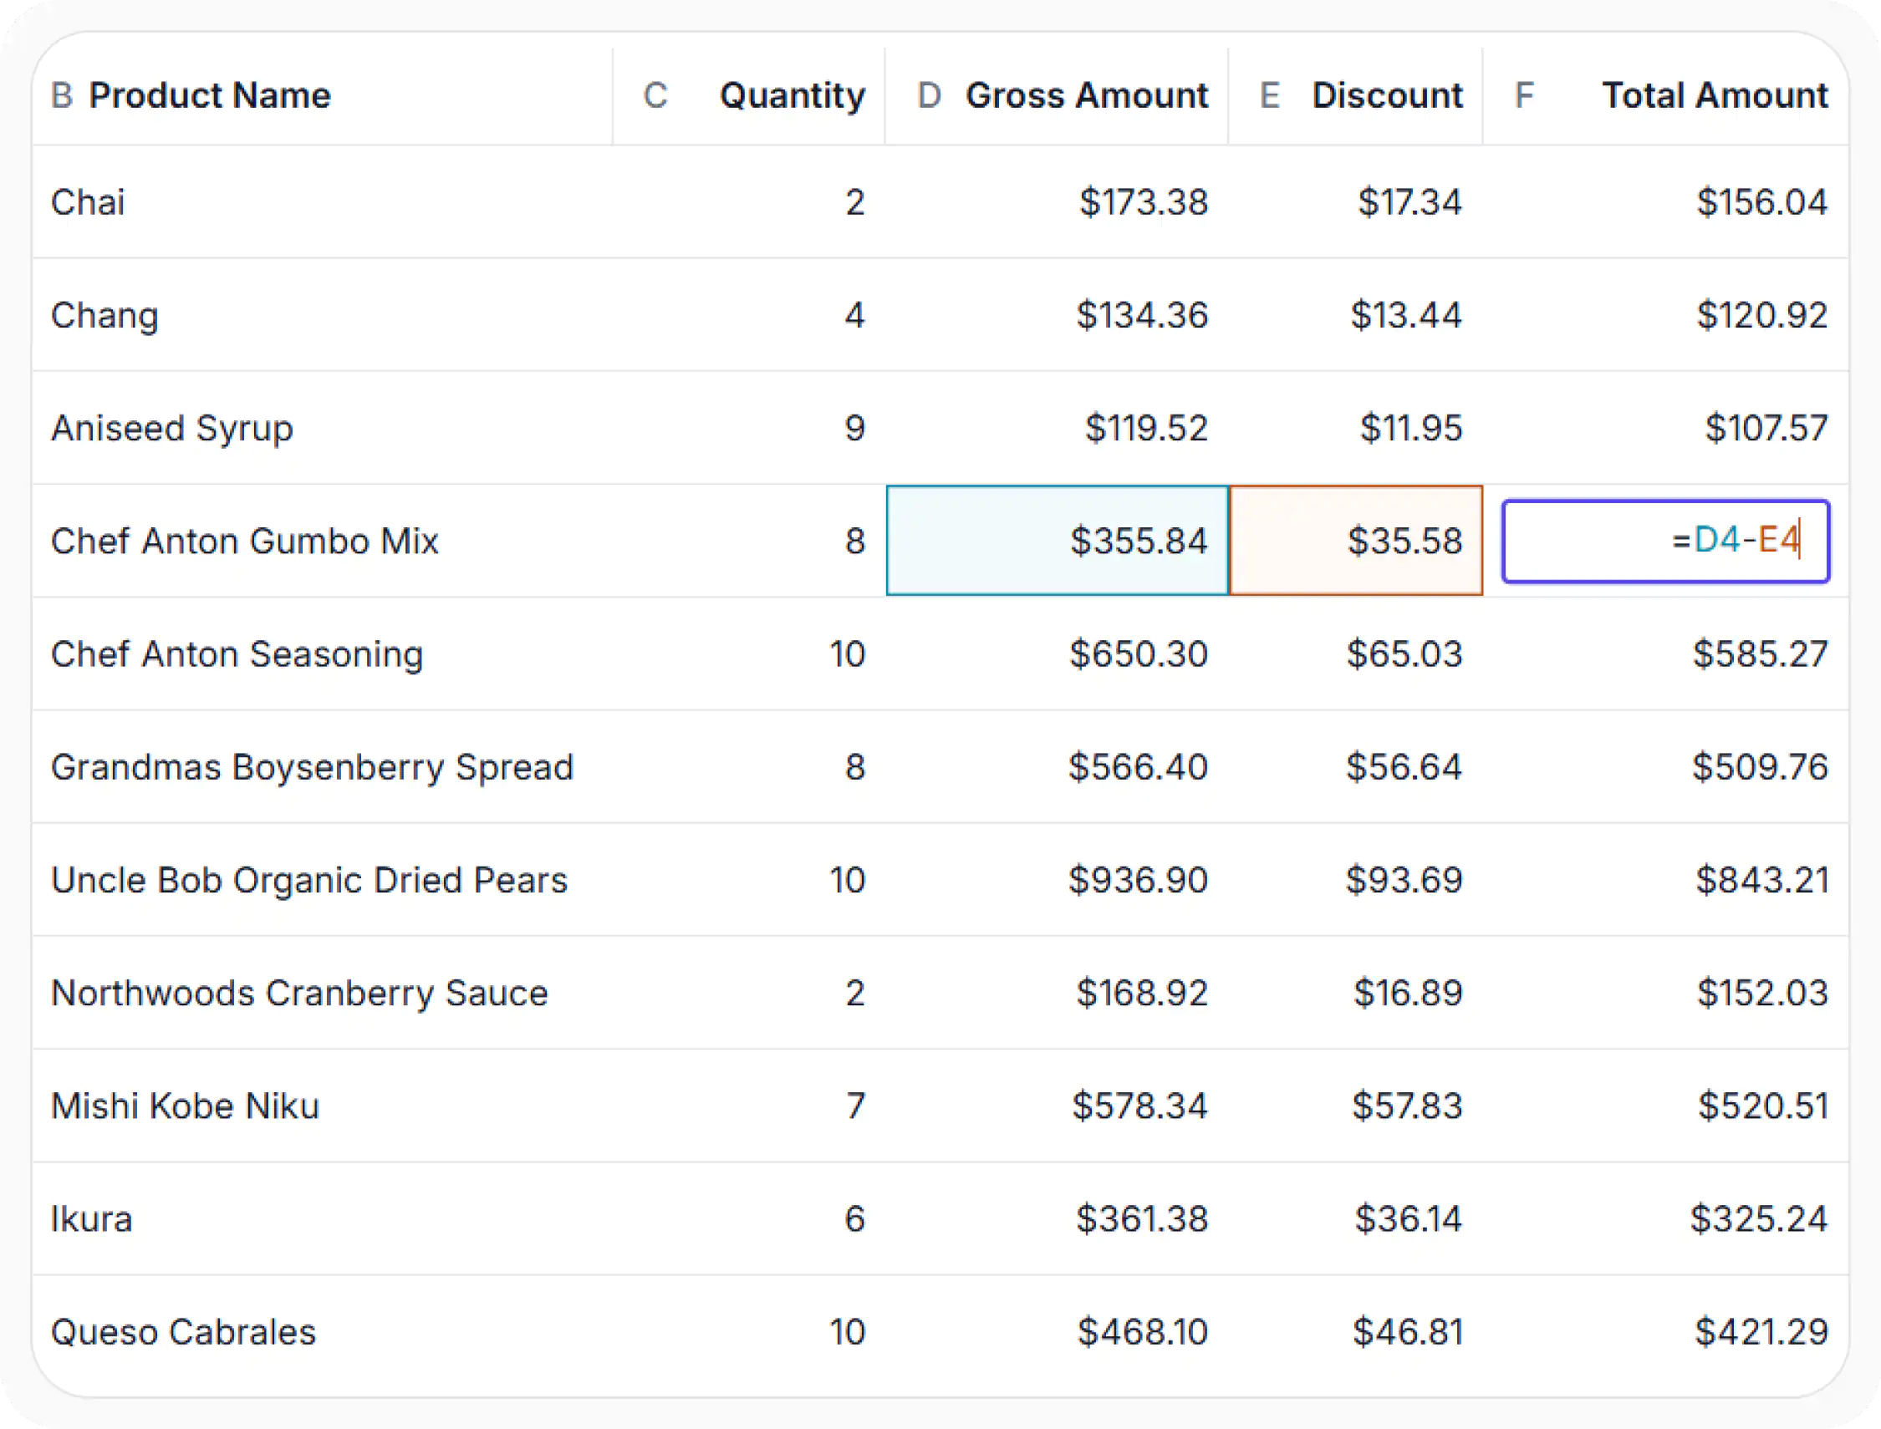Select highlighted gross amount $355.84
The height and width of the screenshot is (1429, 1881).
tap(1057, 541)
